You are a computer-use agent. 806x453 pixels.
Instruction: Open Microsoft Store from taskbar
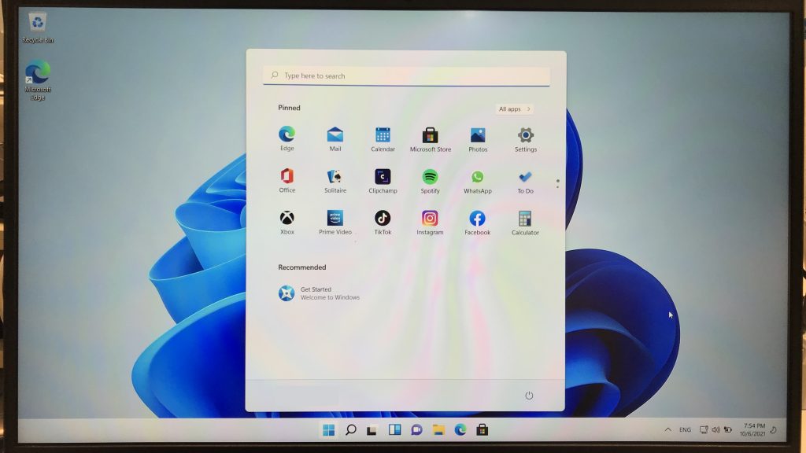point(482,430)
